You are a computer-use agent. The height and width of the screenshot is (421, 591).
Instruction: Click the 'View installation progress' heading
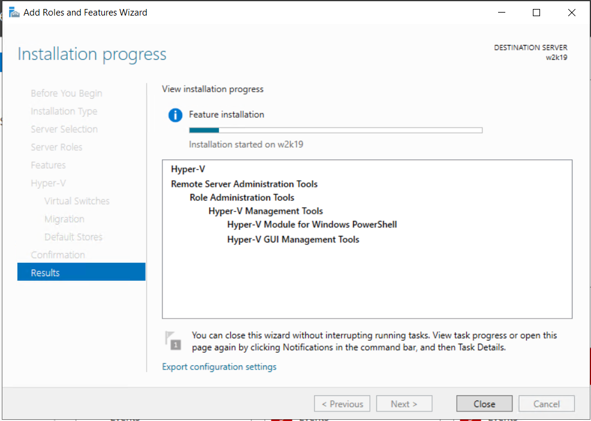point(213,89)
